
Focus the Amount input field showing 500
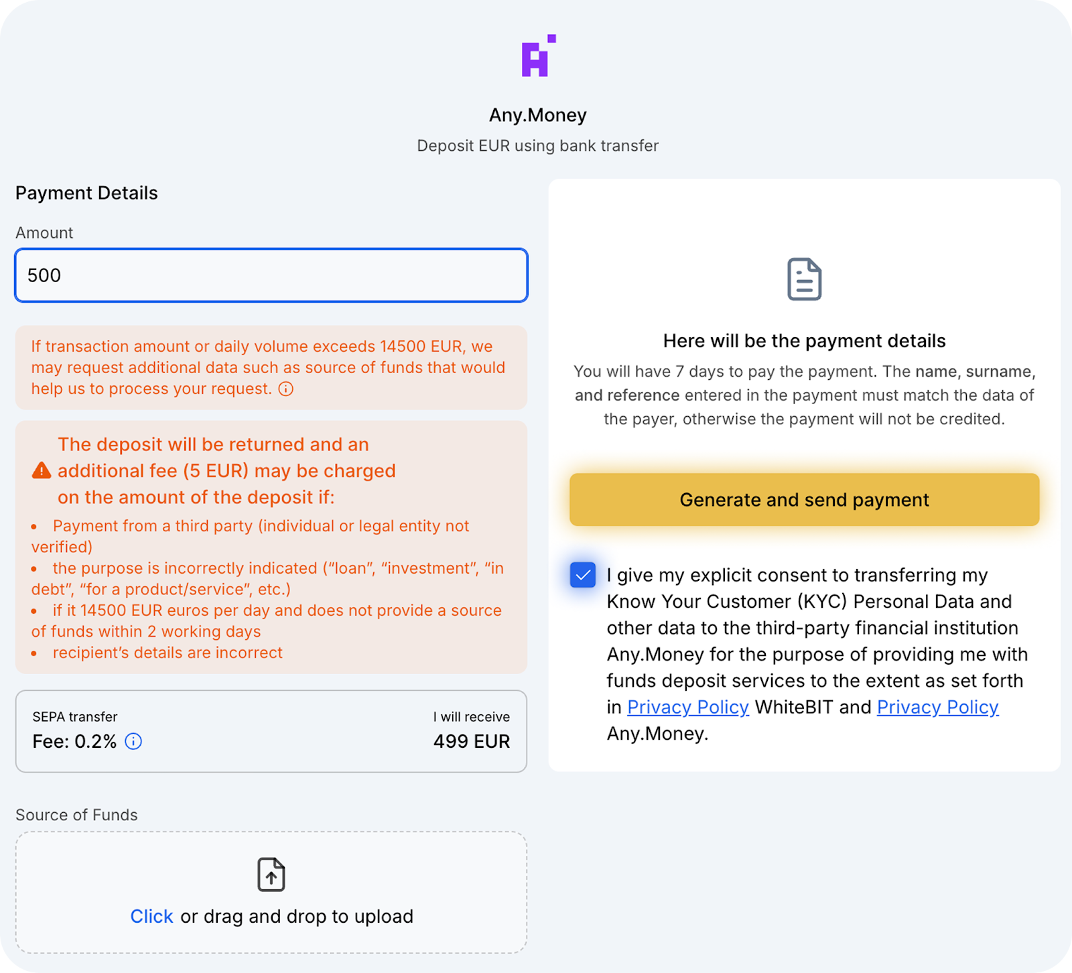pyautogui.click(x=271, y=275)
